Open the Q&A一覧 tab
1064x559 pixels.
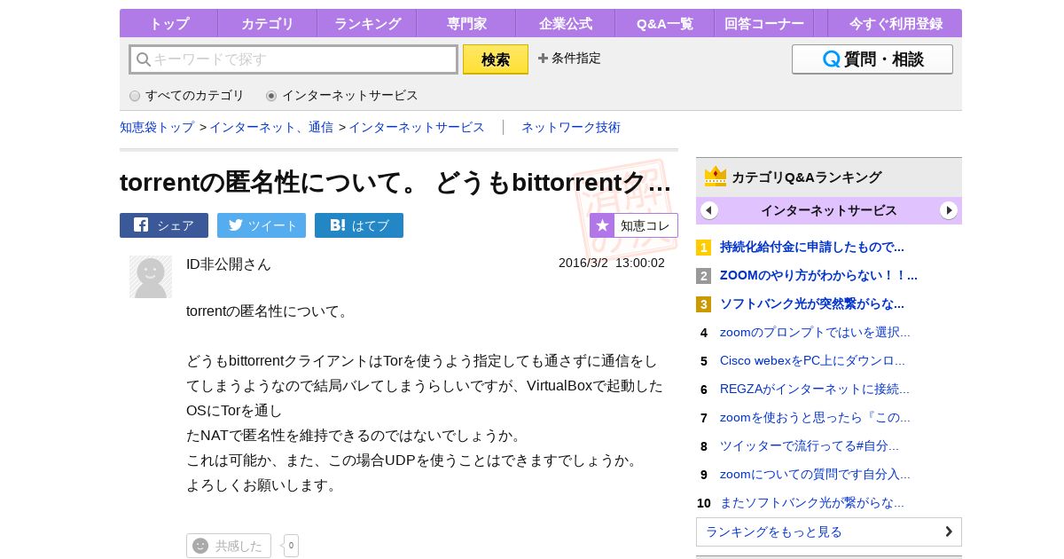tap(665, 24)
